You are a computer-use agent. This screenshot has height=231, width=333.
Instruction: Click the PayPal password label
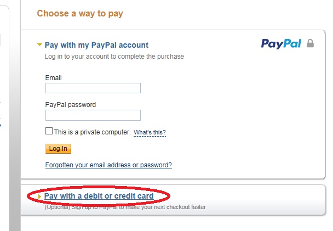tap(71, 105)
